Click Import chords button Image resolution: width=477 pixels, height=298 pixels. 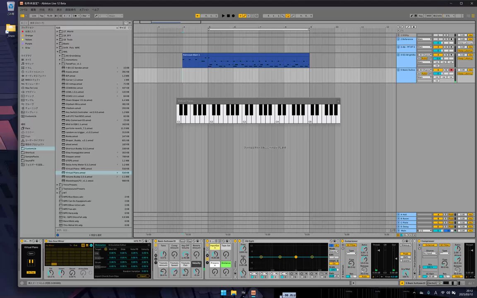click(x=143, y=276)
